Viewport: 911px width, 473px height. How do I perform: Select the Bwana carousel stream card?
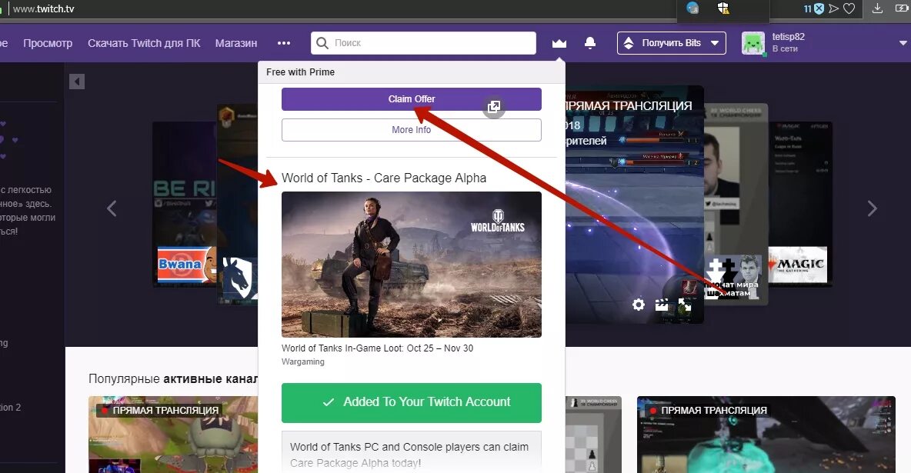click(185, 203)
